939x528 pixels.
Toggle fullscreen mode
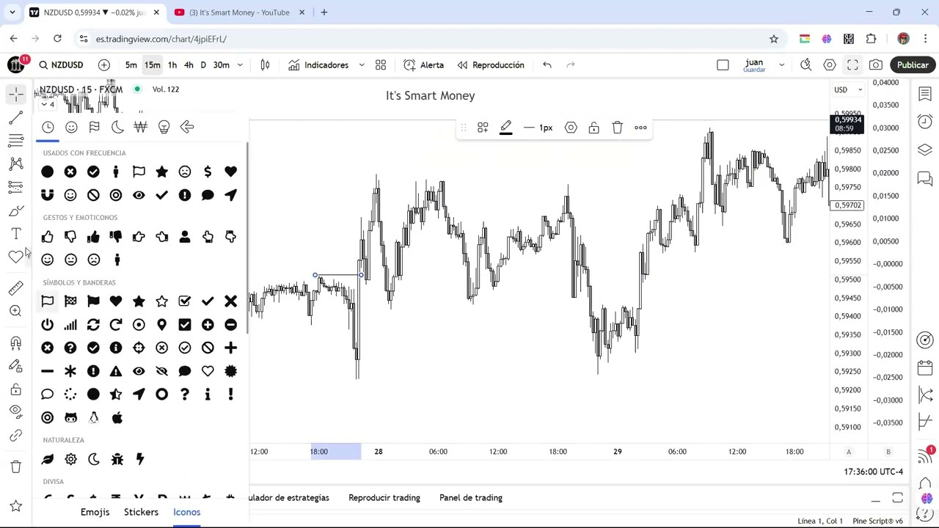(852, 65)
